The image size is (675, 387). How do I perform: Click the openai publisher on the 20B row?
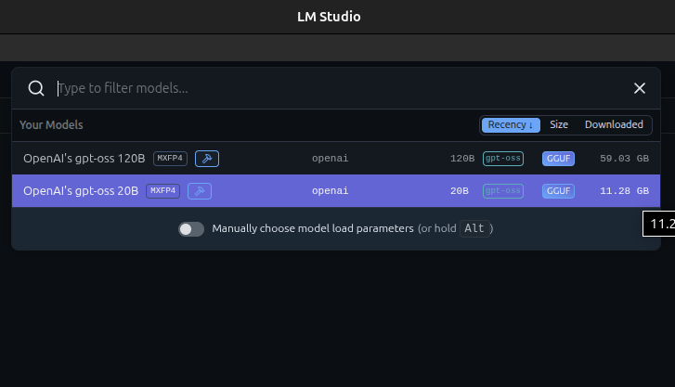pyautogui.click(x=330, y=191)
